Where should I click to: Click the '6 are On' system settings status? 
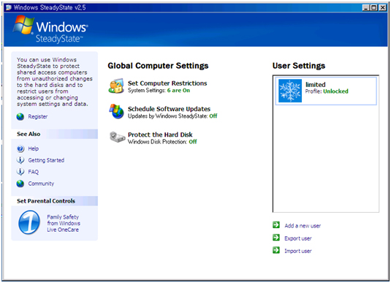coord(178,91)
